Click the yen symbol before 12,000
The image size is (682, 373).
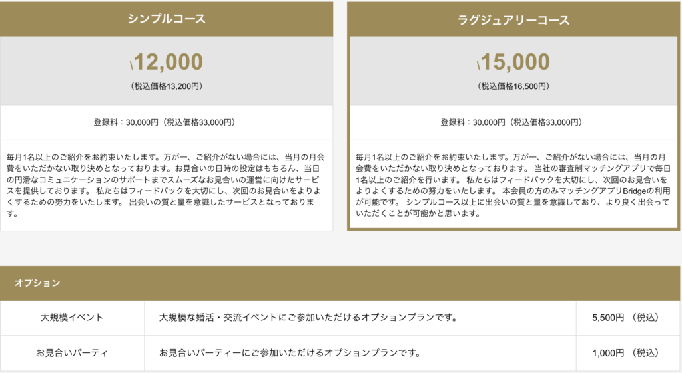[x=132, y=64]
